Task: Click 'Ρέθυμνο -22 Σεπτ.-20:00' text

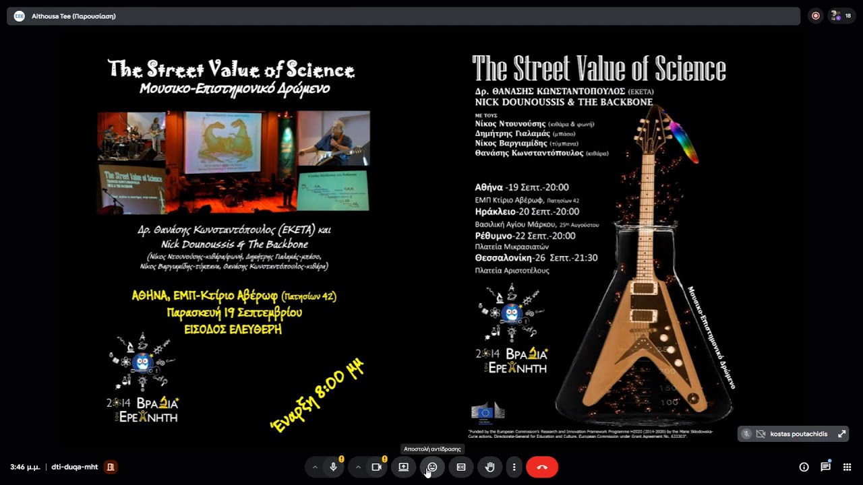Action: coord(525,236)
